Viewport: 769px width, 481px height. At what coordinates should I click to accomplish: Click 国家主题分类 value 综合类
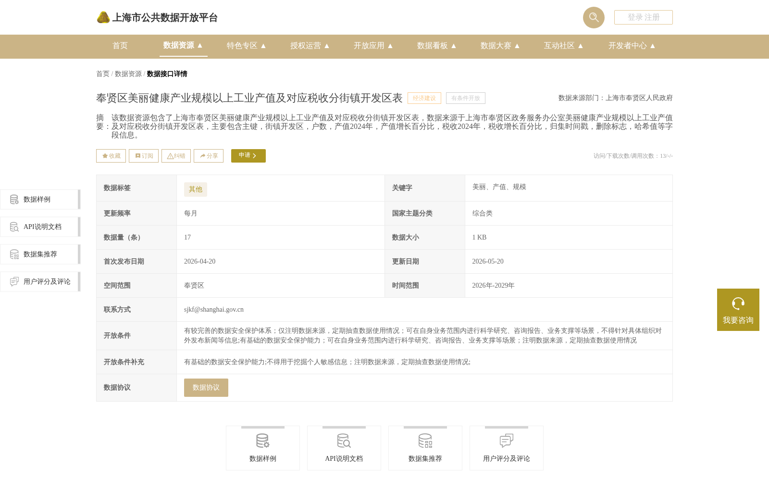(x=483, y=214)
